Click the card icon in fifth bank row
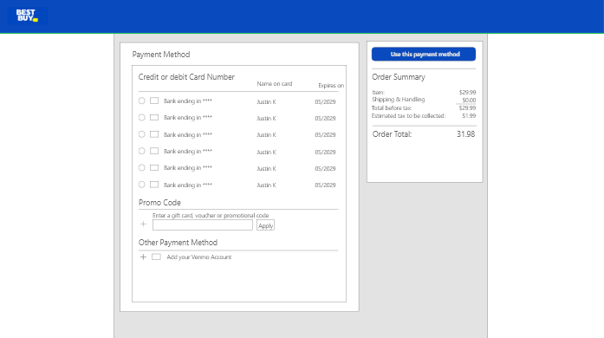The height and width of the screenshot is (338, 604). 154,167
